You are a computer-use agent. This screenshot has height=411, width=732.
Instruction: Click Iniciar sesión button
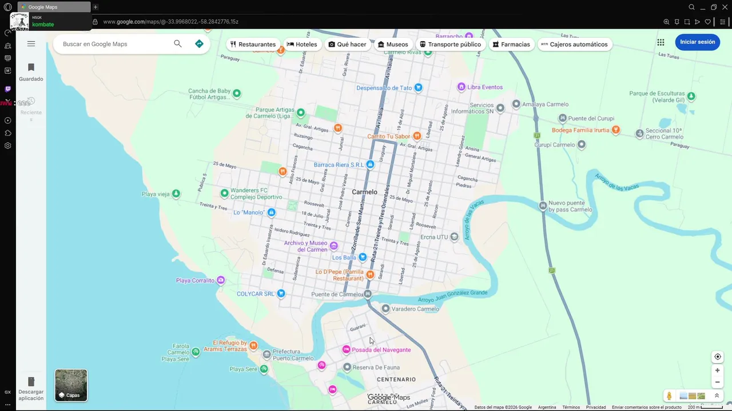coord(697,42)
